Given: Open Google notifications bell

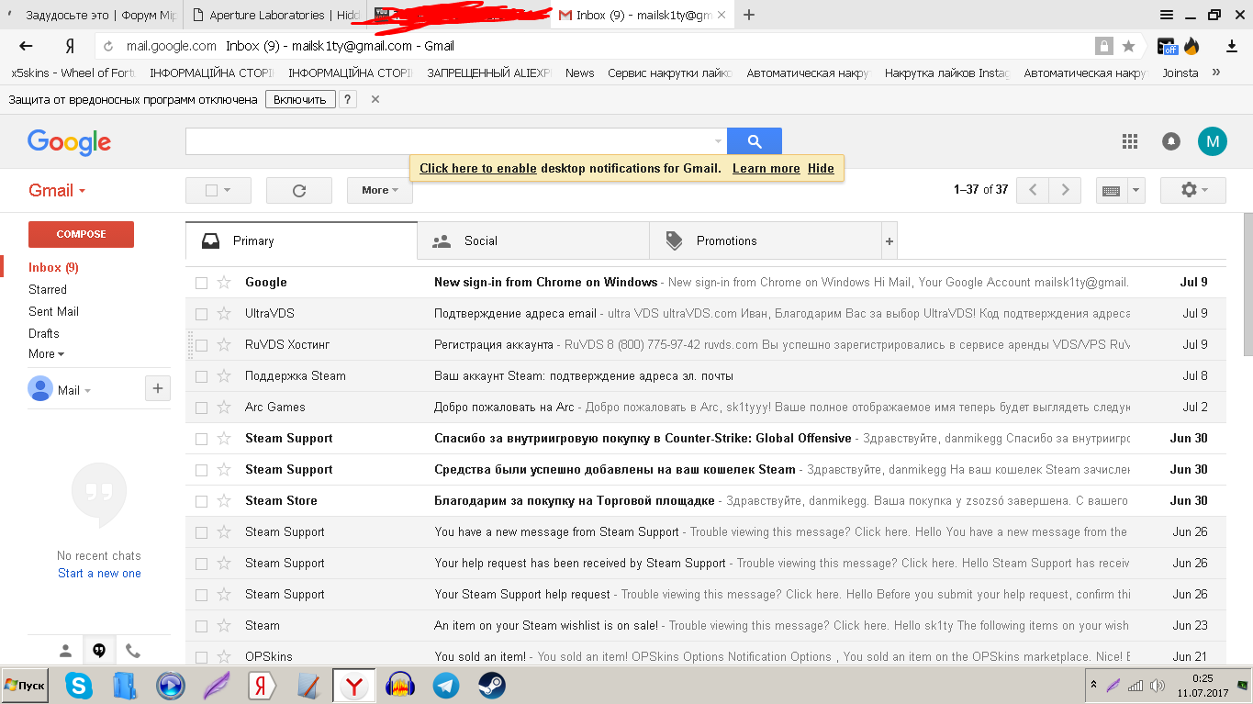Looking at the screenshot, I should (x=1171, y=141).
